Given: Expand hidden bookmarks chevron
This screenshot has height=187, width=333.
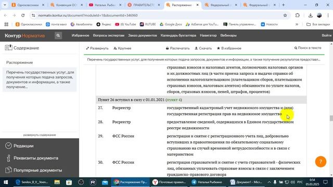Looking at the screenshot, I should click(297, 24).
